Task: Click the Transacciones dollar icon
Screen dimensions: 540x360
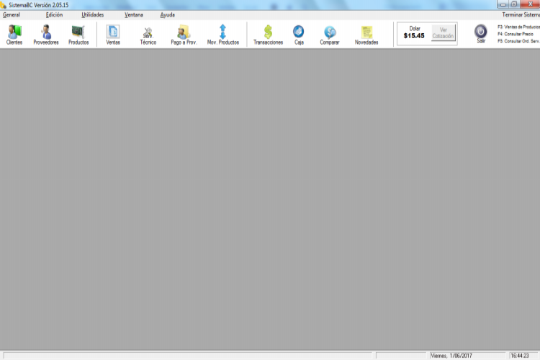Action: (x=268, y=32)
